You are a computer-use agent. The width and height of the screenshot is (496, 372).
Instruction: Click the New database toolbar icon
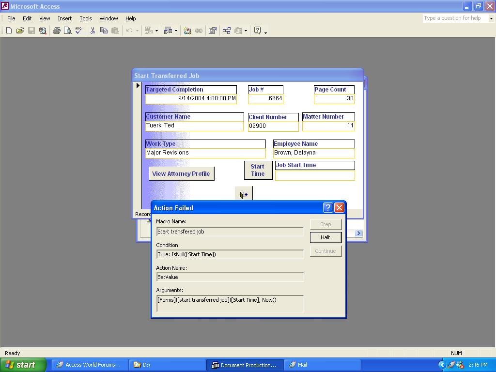pyautogui.click(x=9, y=31)
